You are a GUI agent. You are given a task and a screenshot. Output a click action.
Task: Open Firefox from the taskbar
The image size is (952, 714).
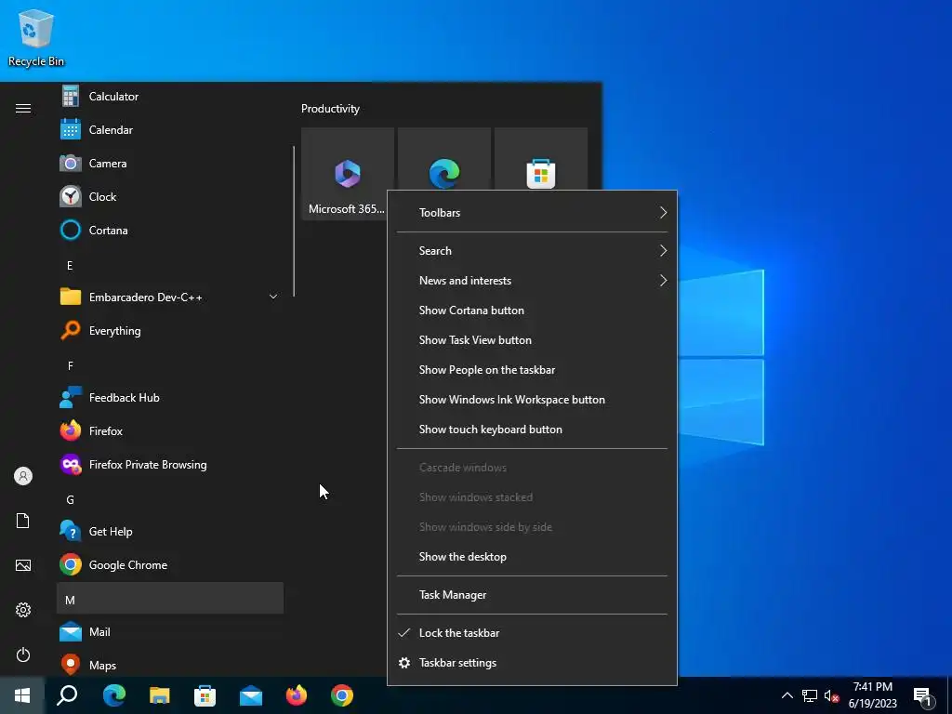click(297, 695)
